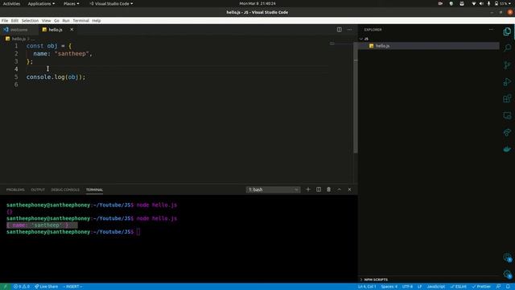
Task: Open the Selection menu
Action: [30, 20]
